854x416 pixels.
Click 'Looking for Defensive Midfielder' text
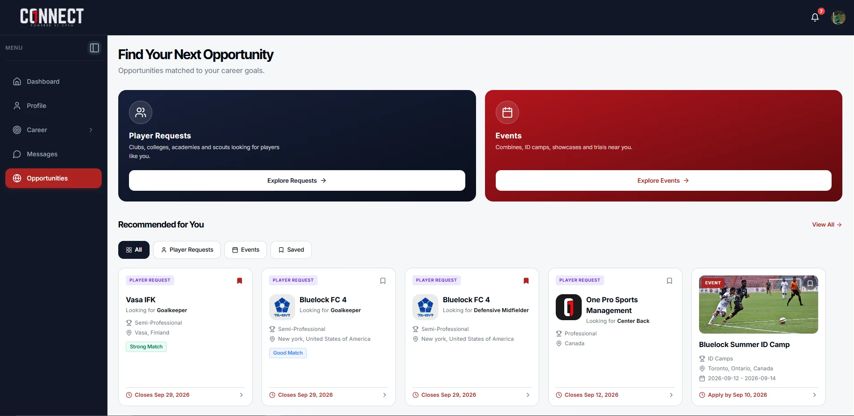coord(486,310)
